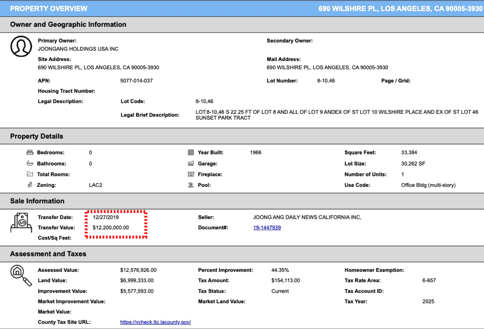Click the Garage icon

pyautogui.click(x=190, y=163)
